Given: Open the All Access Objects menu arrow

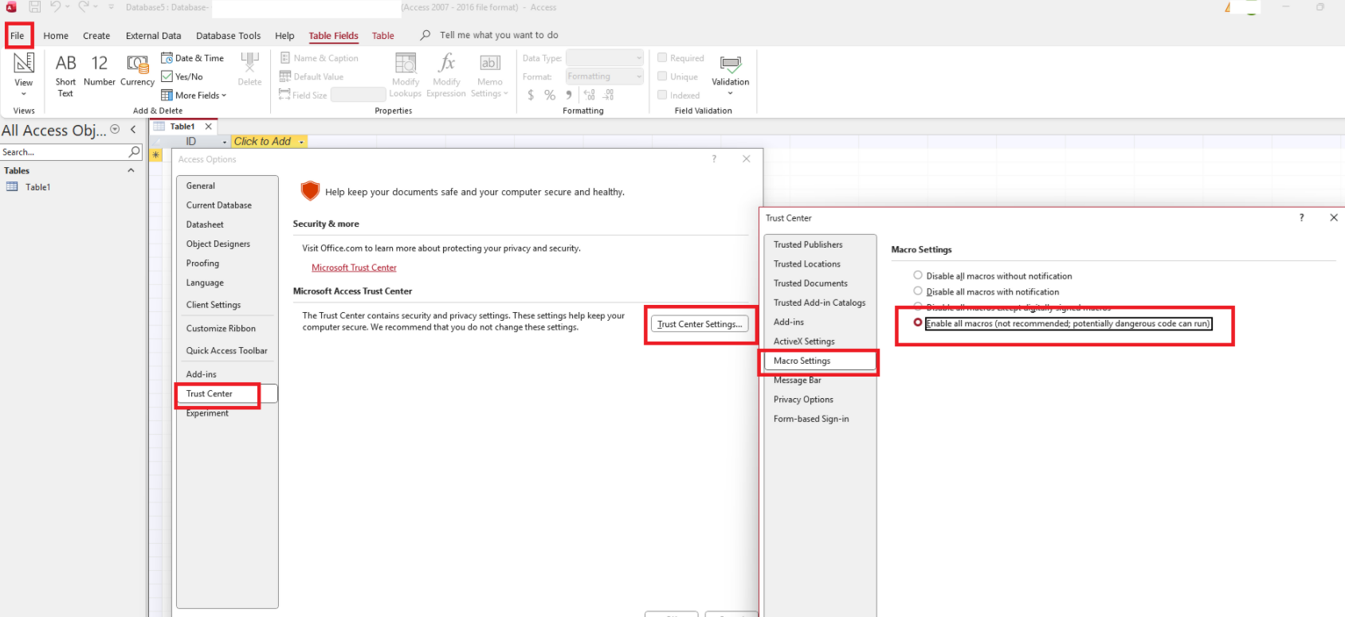Looking at the screenshot, I should pos(115,130).
